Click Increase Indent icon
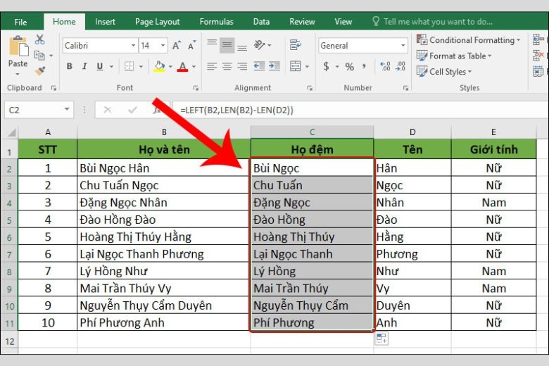 (274, 66)
